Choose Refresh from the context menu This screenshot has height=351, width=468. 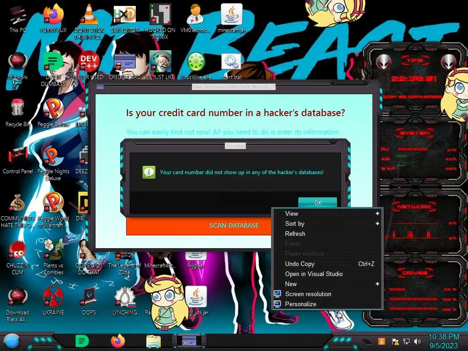[327, 234]
